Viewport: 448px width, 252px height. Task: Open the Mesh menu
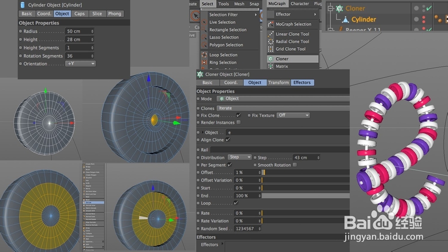click(239, 4)
